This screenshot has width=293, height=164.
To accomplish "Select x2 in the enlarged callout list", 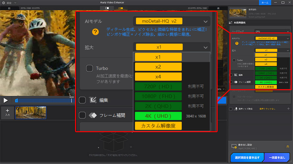I will pos(158,67).
